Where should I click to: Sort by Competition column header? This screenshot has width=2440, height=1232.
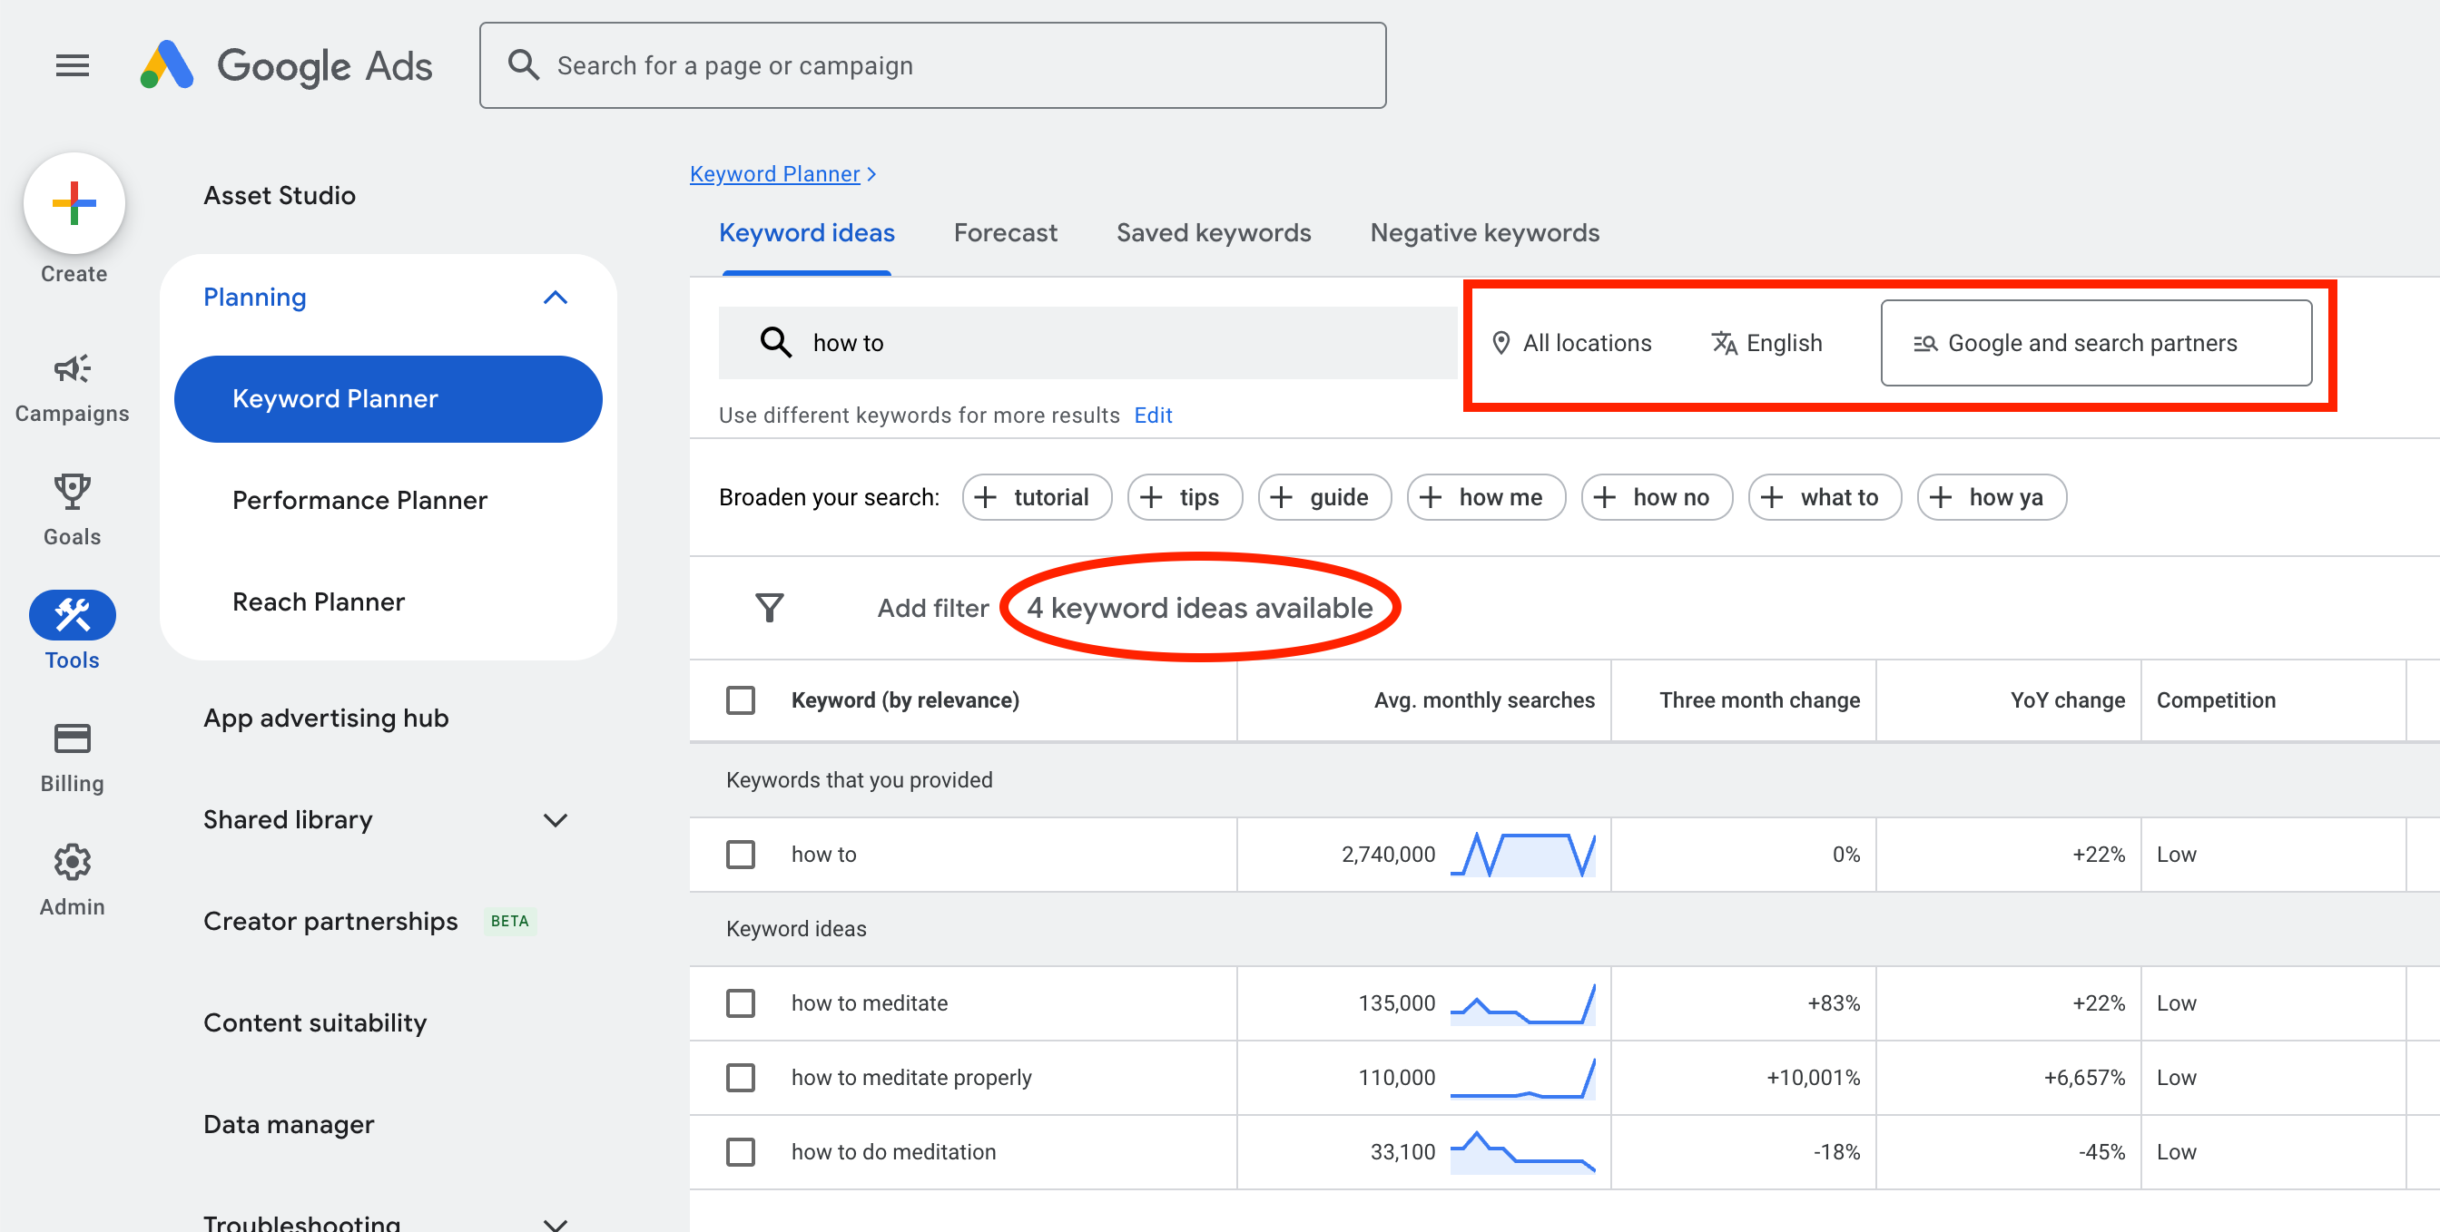2216,699
